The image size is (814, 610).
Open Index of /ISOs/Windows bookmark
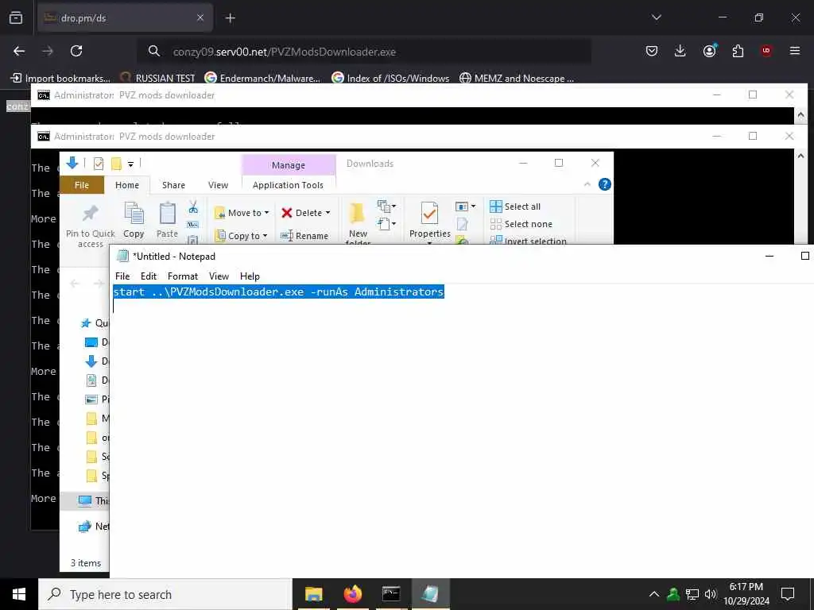pyautogui.click(x=390, y=79)
